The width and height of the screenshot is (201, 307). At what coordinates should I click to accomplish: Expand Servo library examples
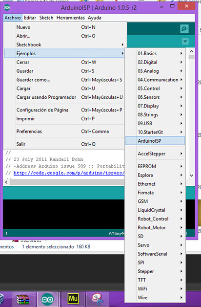coord(155,245)
